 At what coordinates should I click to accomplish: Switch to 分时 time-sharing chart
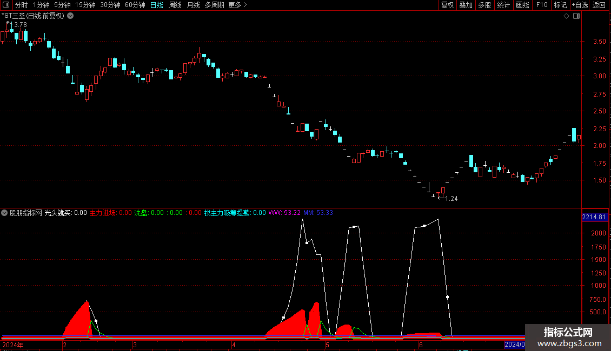click(x=22, y=5)
